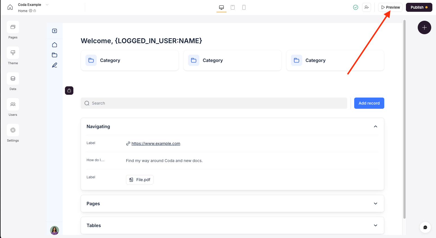
Task: Click the pen edit icon in app sidebar
Action: [55, 65]
